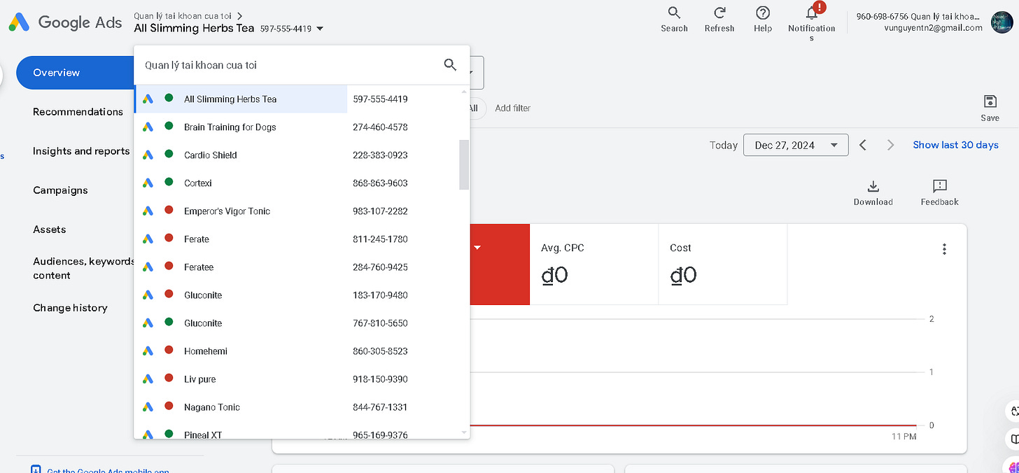Click the Download icon
The image size is (1019, 473).
coord(873,186)
